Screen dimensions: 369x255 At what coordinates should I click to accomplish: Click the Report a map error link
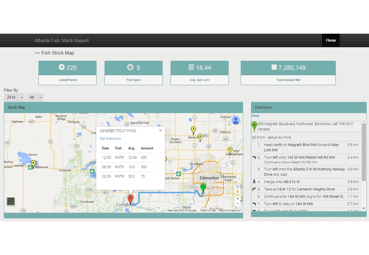(x=230, y=210)
